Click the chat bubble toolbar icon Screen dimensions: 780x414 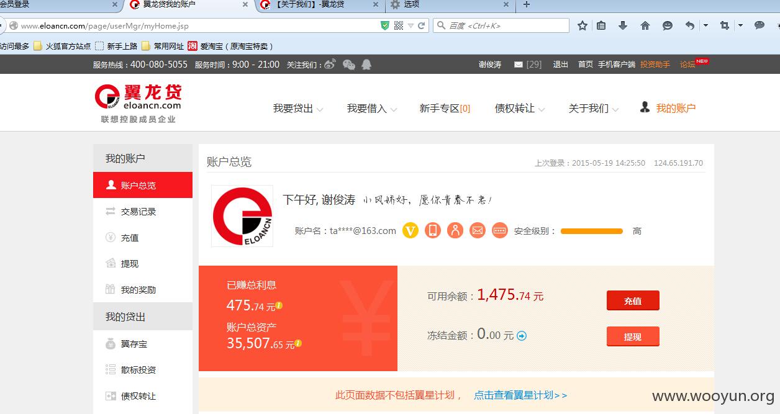tap(760, 25)
